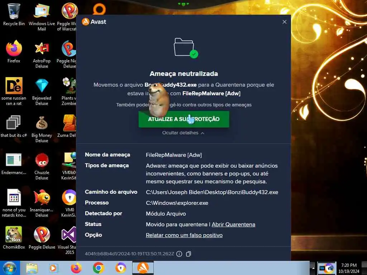The image size is (367, 275).
Task: Click the C:\Windows\explorer.exe process value
Action: (x=177, y=203)
